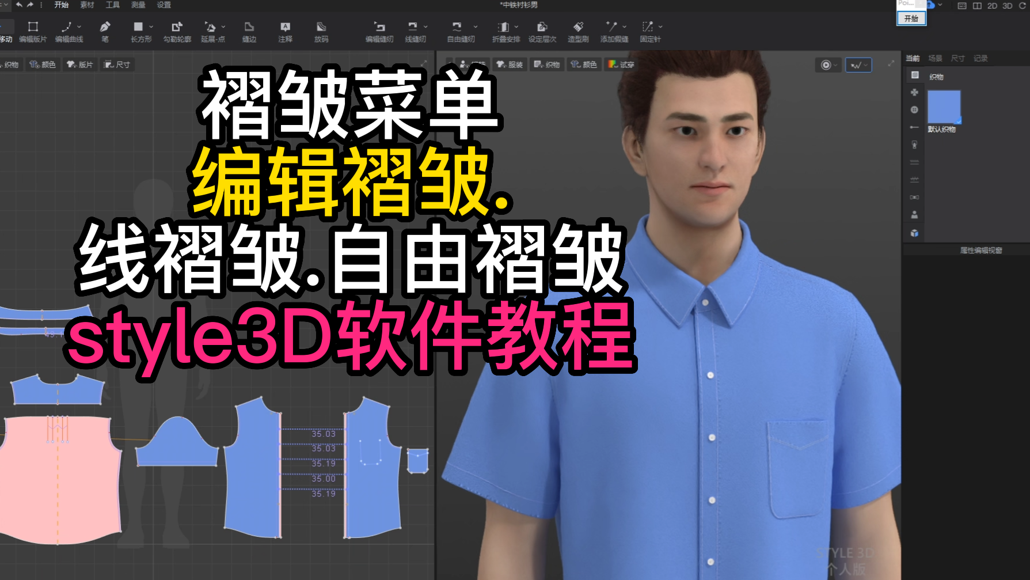Select the 默认织物 blue fabric swatch

(x=944, y=107)
